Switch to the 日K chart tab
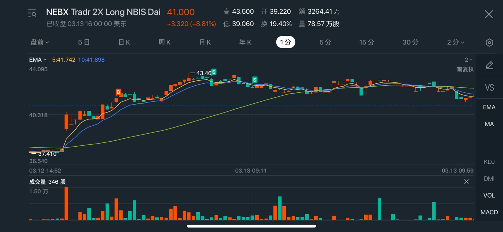The image size is (503, 232). (x=124, y=43)
